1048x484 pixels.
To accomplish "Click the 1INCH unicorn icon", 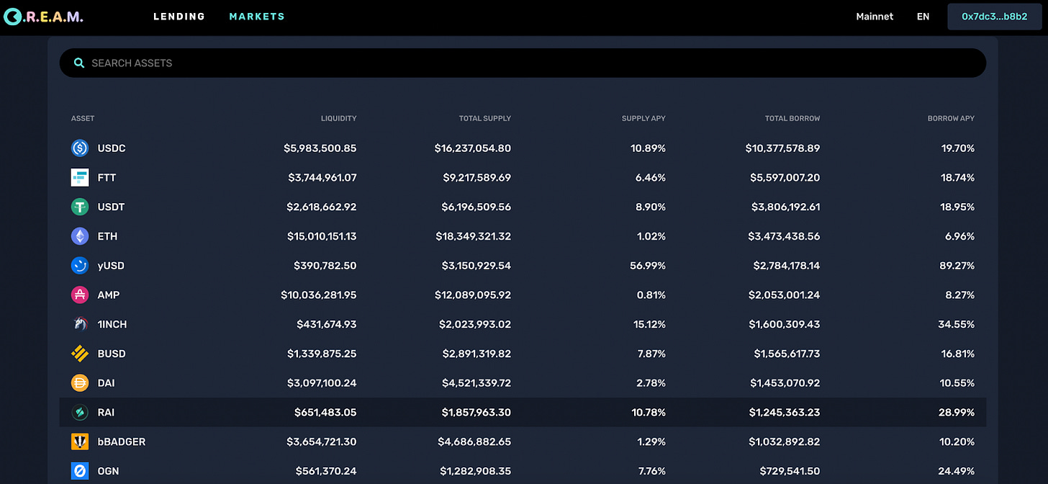I will (x=80, y=324).
